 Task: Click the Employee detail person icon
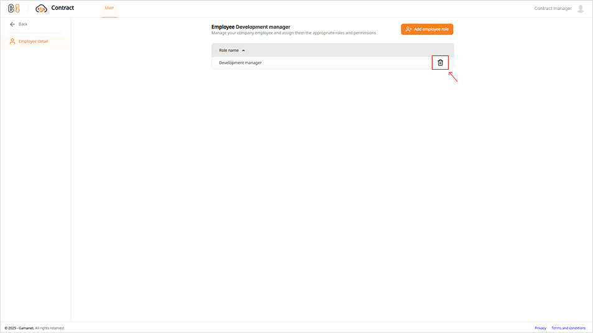pos(12,41)
